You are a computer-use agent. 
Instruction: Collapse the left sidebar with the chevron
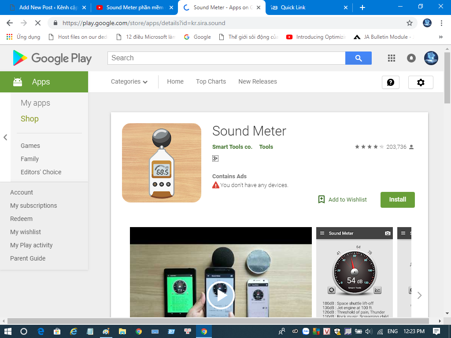click(5, 137)
